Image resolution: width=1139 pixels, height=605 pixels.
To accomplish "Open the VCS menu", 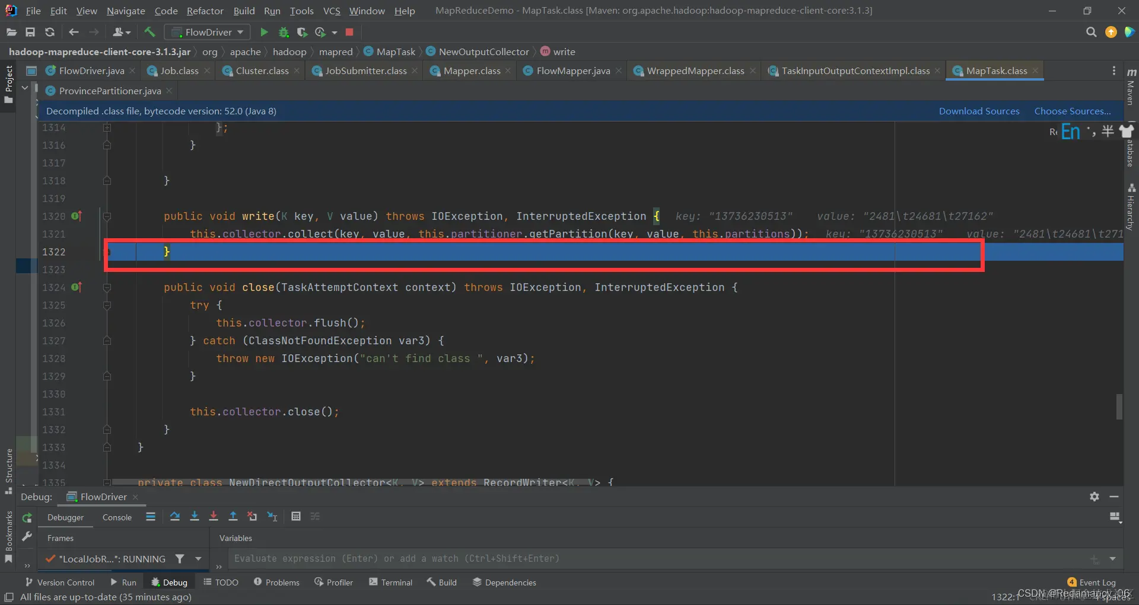I will 332,11.
